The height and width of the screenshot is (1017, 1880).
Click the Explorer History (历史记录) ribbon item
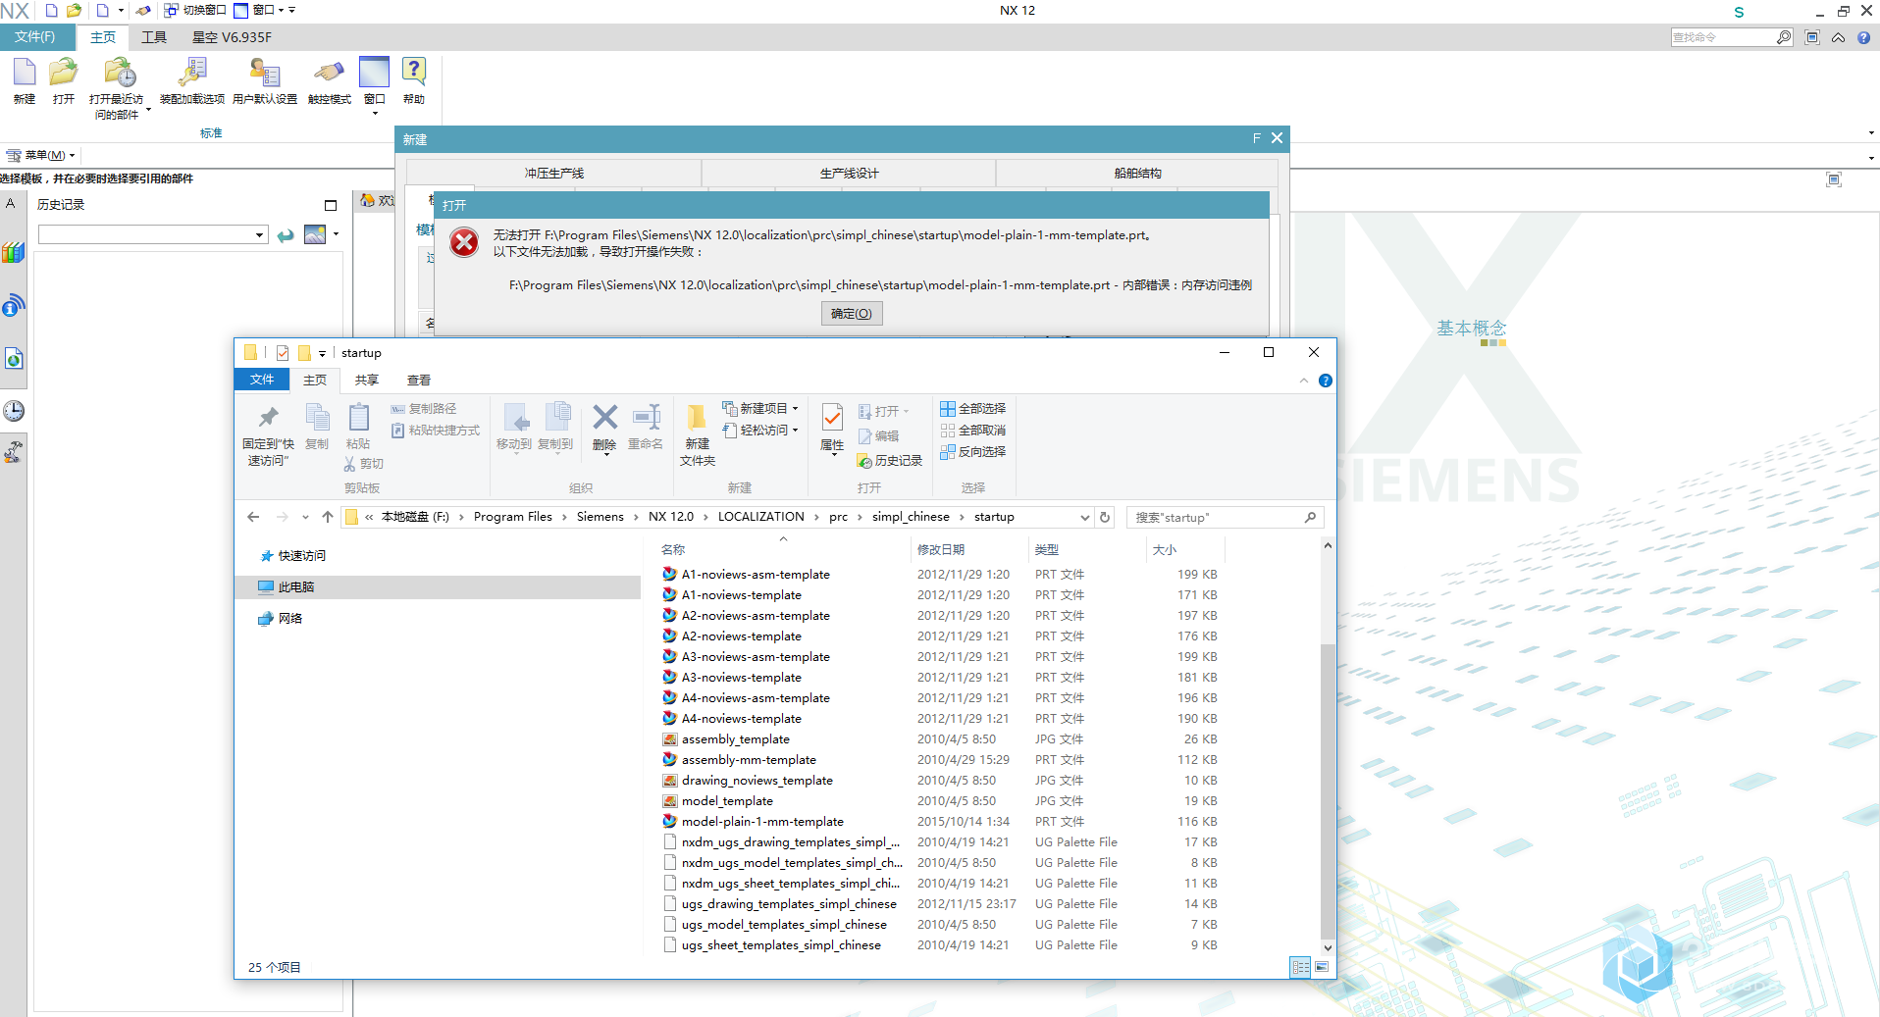click(890, 461)
